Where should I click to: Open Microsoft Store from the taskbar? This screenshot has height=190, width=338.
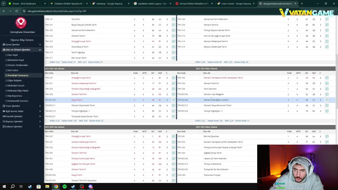tap(39, 187)
